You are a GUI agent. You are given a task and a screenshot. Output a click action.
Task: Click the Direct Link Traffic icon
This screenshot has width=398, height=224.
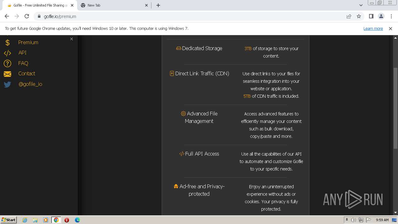[172, 73]
